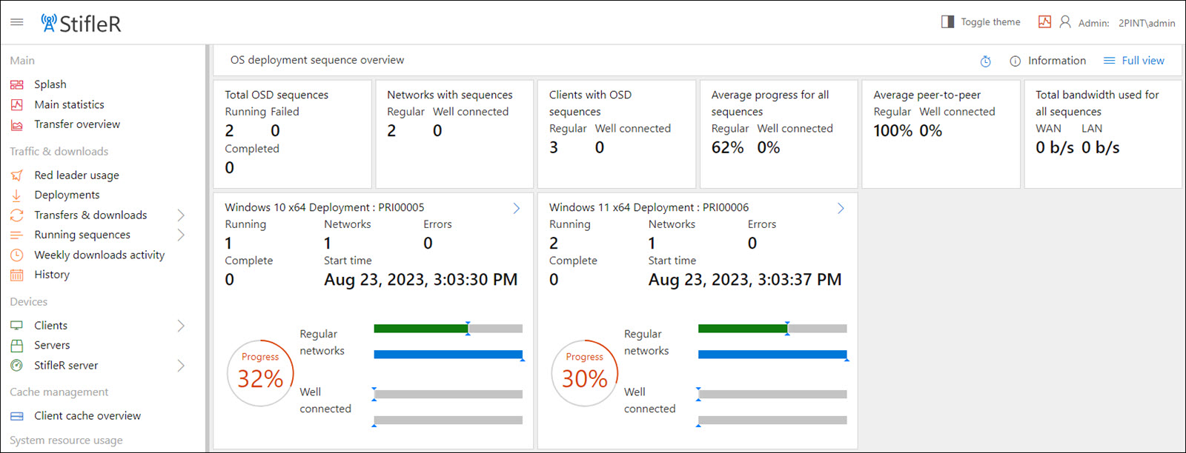Show the Information panel
This screenshot has height=453, width=1186.
coord(1048,61)
